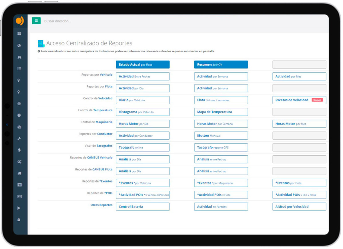Click the Otros Reportes link

point(101,205)
